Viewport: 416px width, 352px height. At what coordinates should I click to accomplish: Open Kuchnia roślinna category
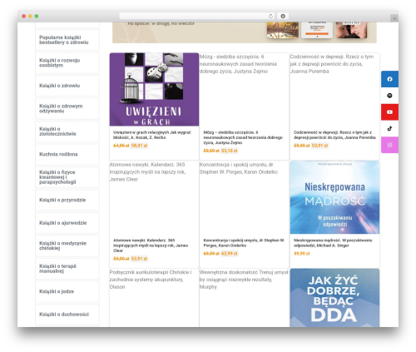point(67,154)
